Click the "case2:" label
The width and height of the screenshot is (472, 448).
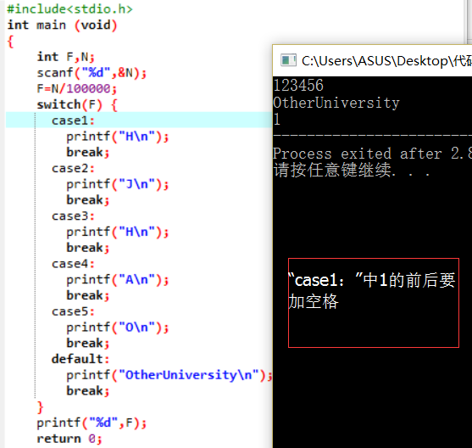click(x=73, y=168)
